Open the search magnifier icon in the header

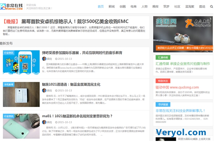[211, 6]
